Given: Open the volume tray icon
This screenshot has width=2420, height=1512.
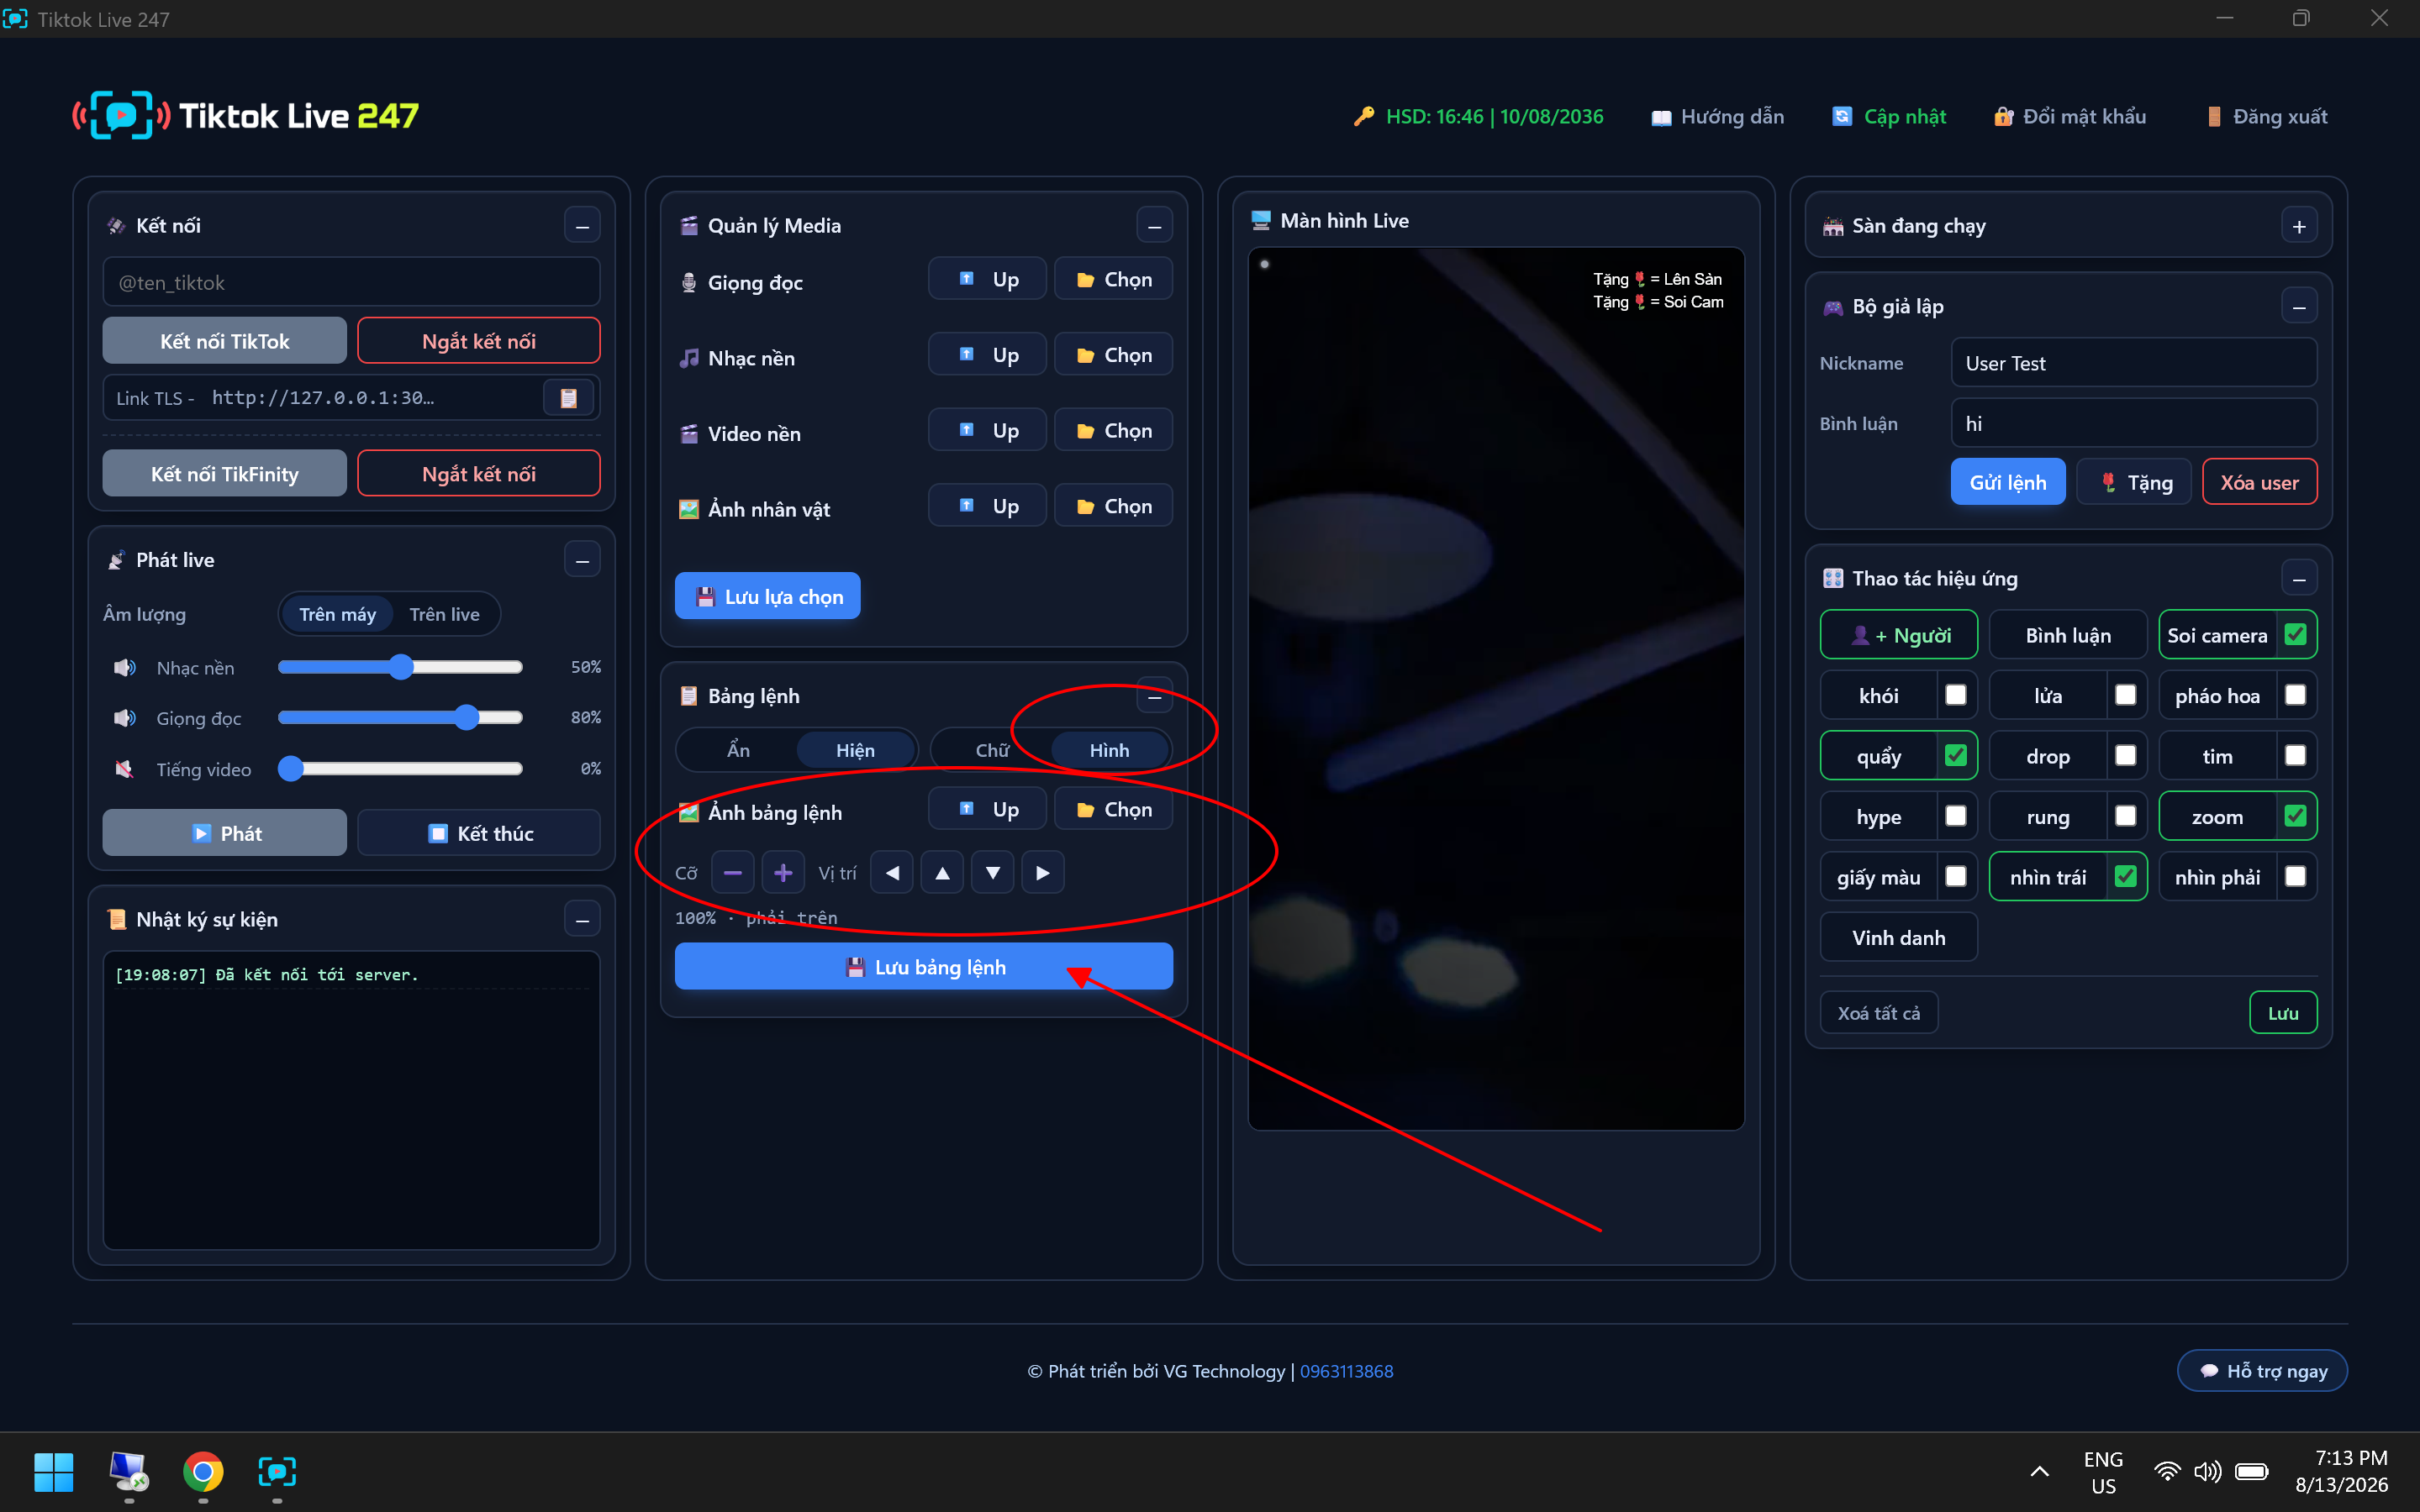Looking at the screenshot, I should [x=2206, y=1471].
